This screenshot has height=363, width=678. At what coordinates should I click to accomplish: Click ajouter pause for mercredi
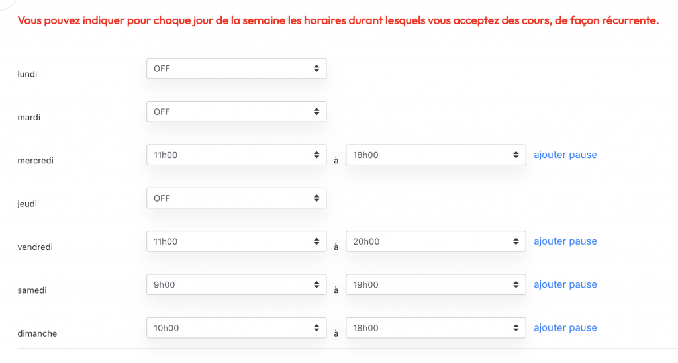[565, 155]
